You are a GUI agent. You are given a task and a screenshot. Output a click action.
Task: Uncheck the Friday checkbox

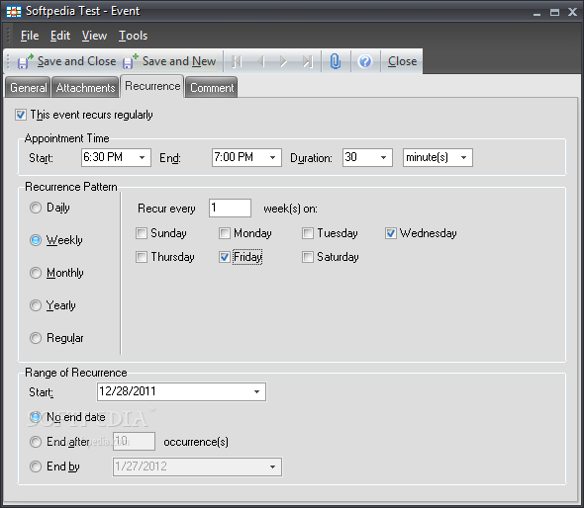tap(225, 257)
